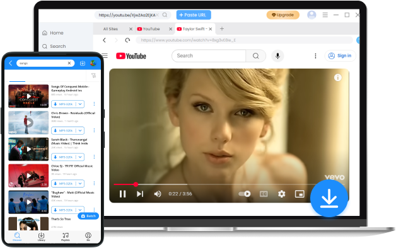This screenshot has width=396, height=248.
Task: Open a new browser tab with the plus icon
Action: click(x=222, y=29)
